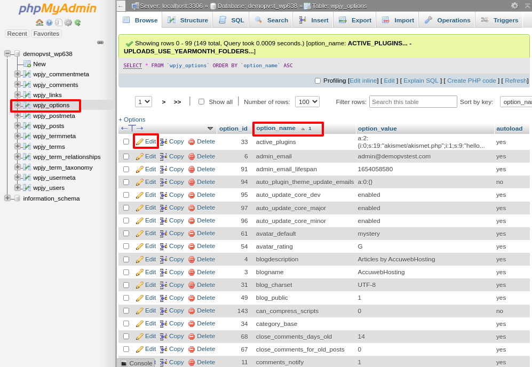Open Number of rows dropdown

coord(307,102)
